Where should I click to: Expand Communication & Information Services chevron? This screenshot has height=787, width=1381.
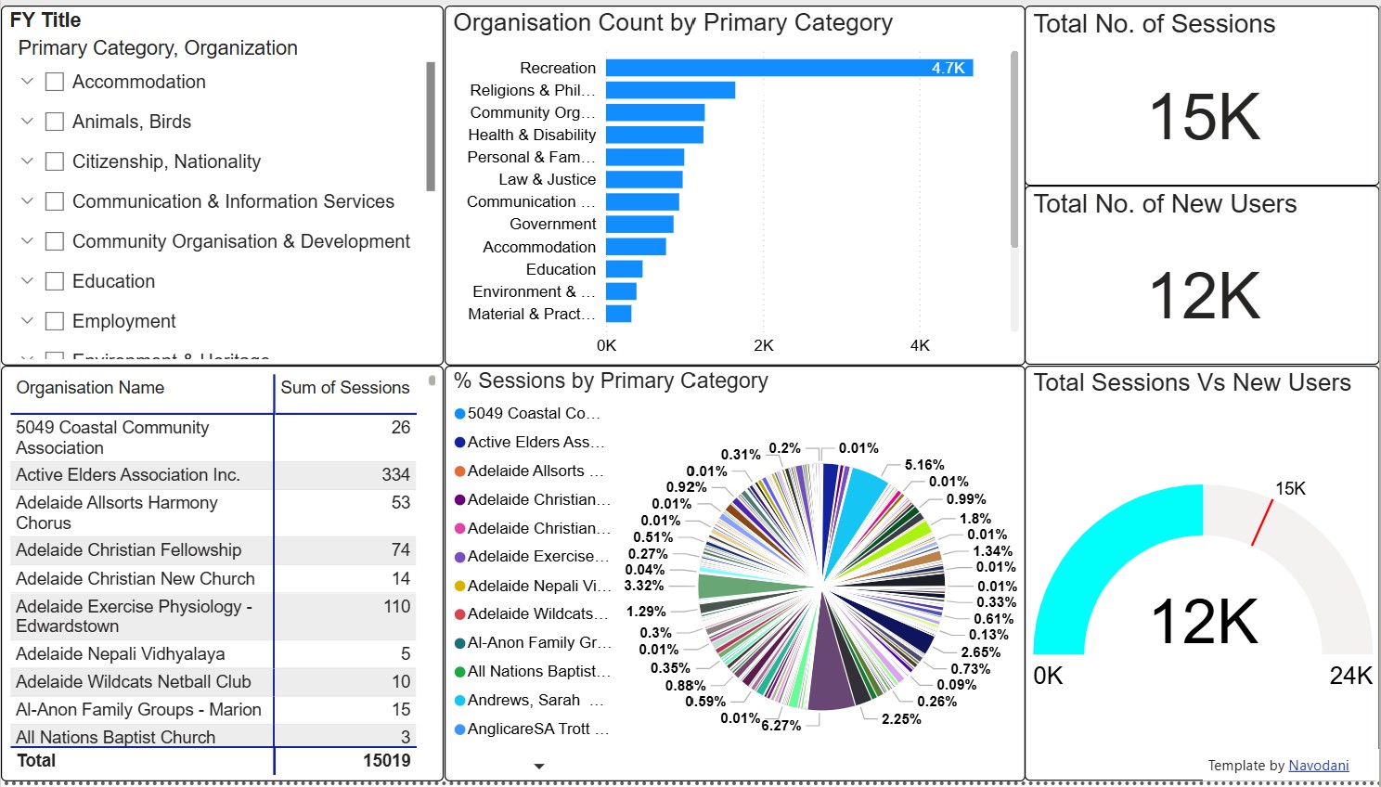point(27,201)
